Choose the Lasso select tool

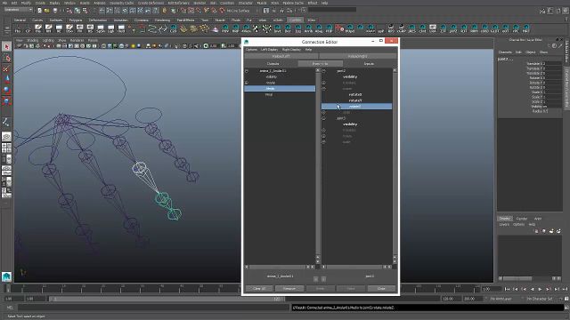(x=6, y=58)
